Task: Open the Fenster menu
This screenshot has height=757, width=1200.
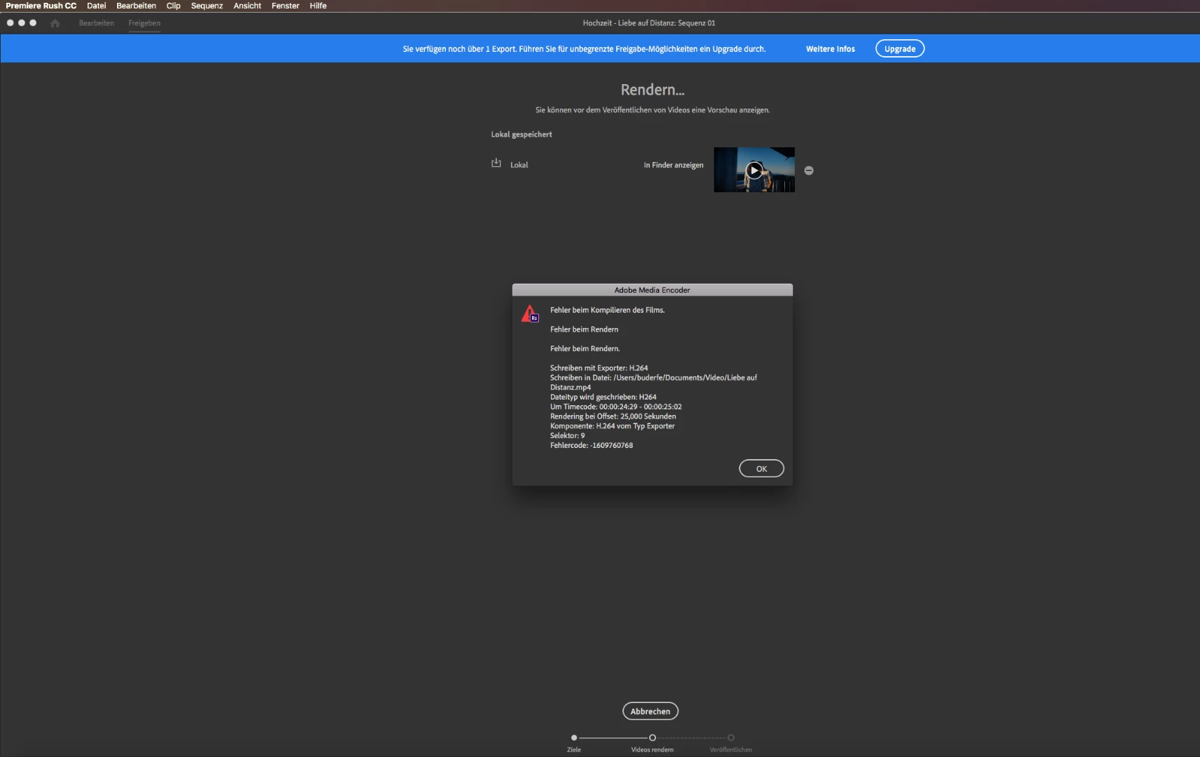Action: pyautogui.click(x=285, y=6)
